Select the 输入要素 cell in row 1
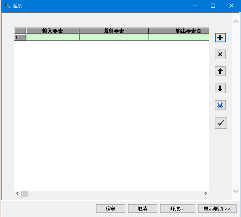The width and height of the screenshot is (241, 217). (53, 37)
